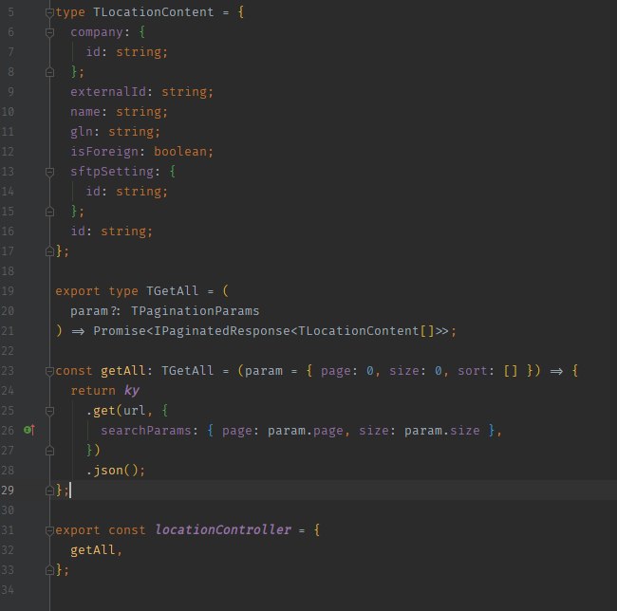Click 'param.size' expression on line 26
This screenshot has height=611, width=617.
(x=442, y=431)
